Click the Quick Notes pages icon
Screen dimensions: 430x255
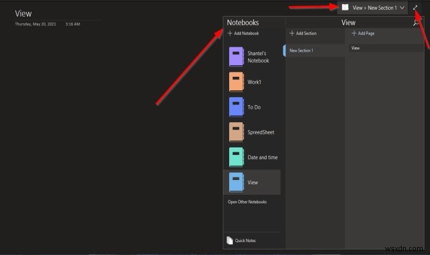pyautogui.click(x=230, y=240)
